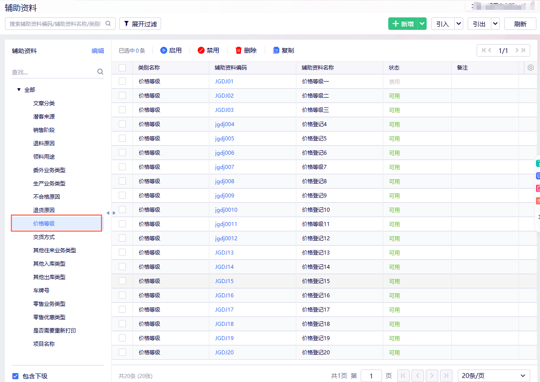Check the row for JGDJ01
The height and width of the screenshot is (382, 540).
(x=122, y=81)
